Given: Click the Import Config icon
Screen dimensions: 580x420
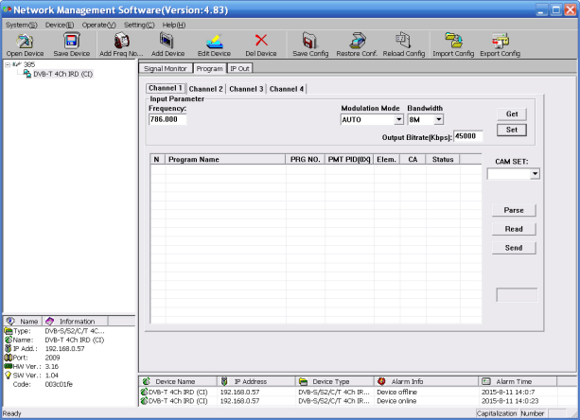Looking at the screenshot, I should click(453, 41).
